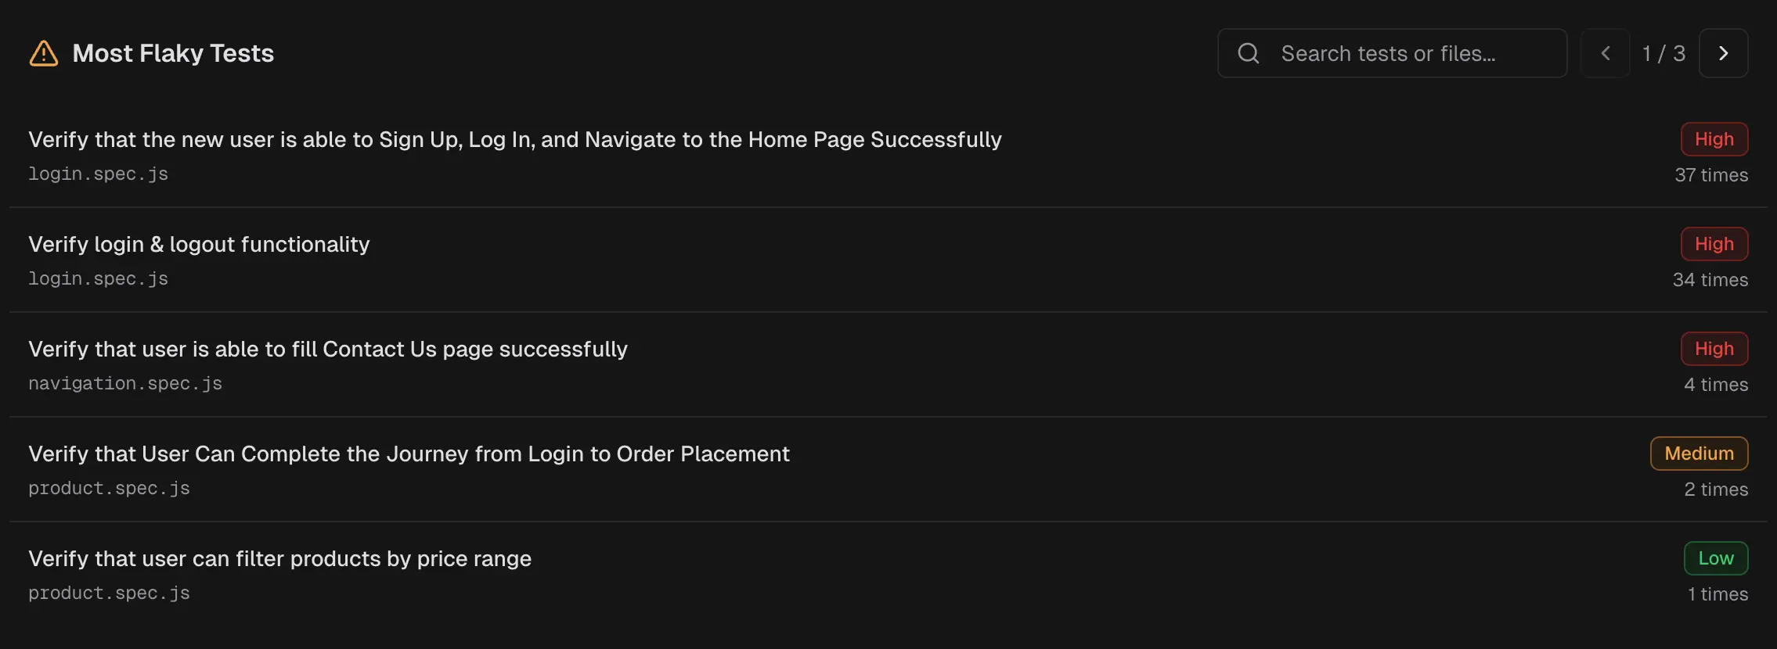
Task: Click the 1 / 3 page indicator
Action: click(1663, 53)
